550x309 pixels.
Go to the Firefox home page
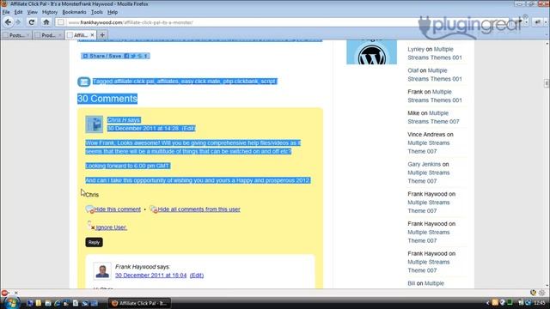click(46, 22)
